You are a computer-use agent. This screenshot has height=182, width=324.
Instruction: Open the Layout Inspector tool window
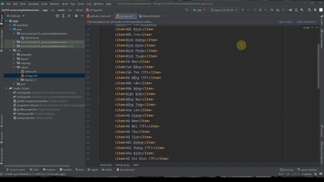pos(307,170)
